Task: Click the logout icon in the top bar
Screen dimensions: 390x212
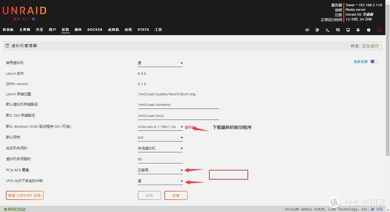Action: (x=317, y=30)
